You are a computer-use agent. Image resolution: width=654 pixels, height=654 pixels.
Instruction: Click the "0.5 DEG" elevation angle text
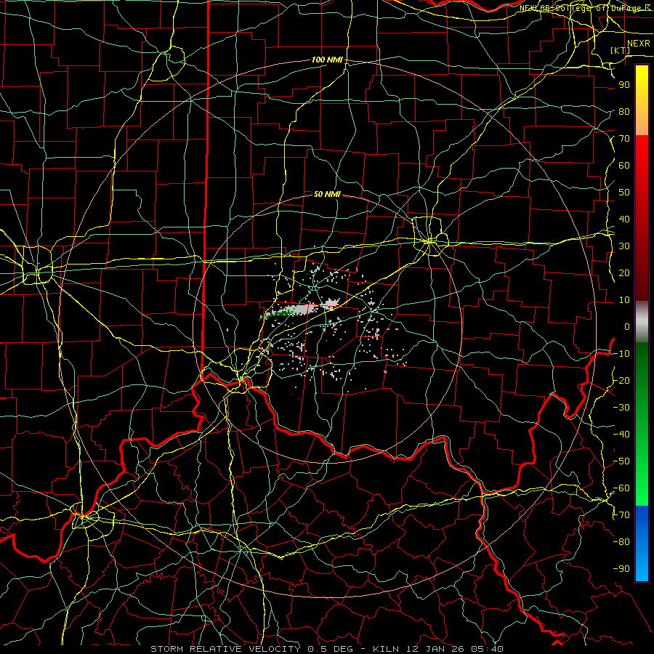point(331,649)
